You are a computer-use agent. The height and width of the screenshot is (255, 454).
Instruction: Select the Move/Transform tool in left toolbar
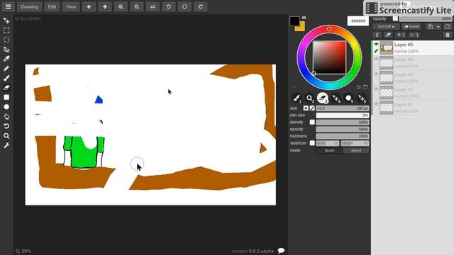click(x=6, y=21)
